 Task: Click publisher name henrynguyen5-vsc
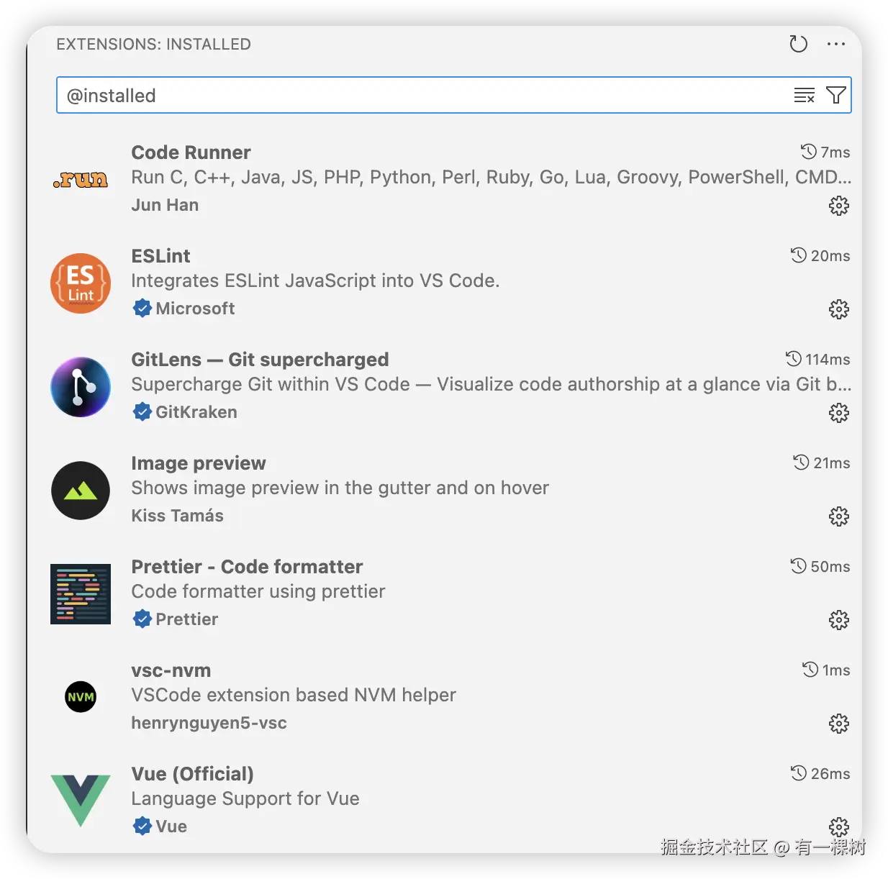[209, 723]
